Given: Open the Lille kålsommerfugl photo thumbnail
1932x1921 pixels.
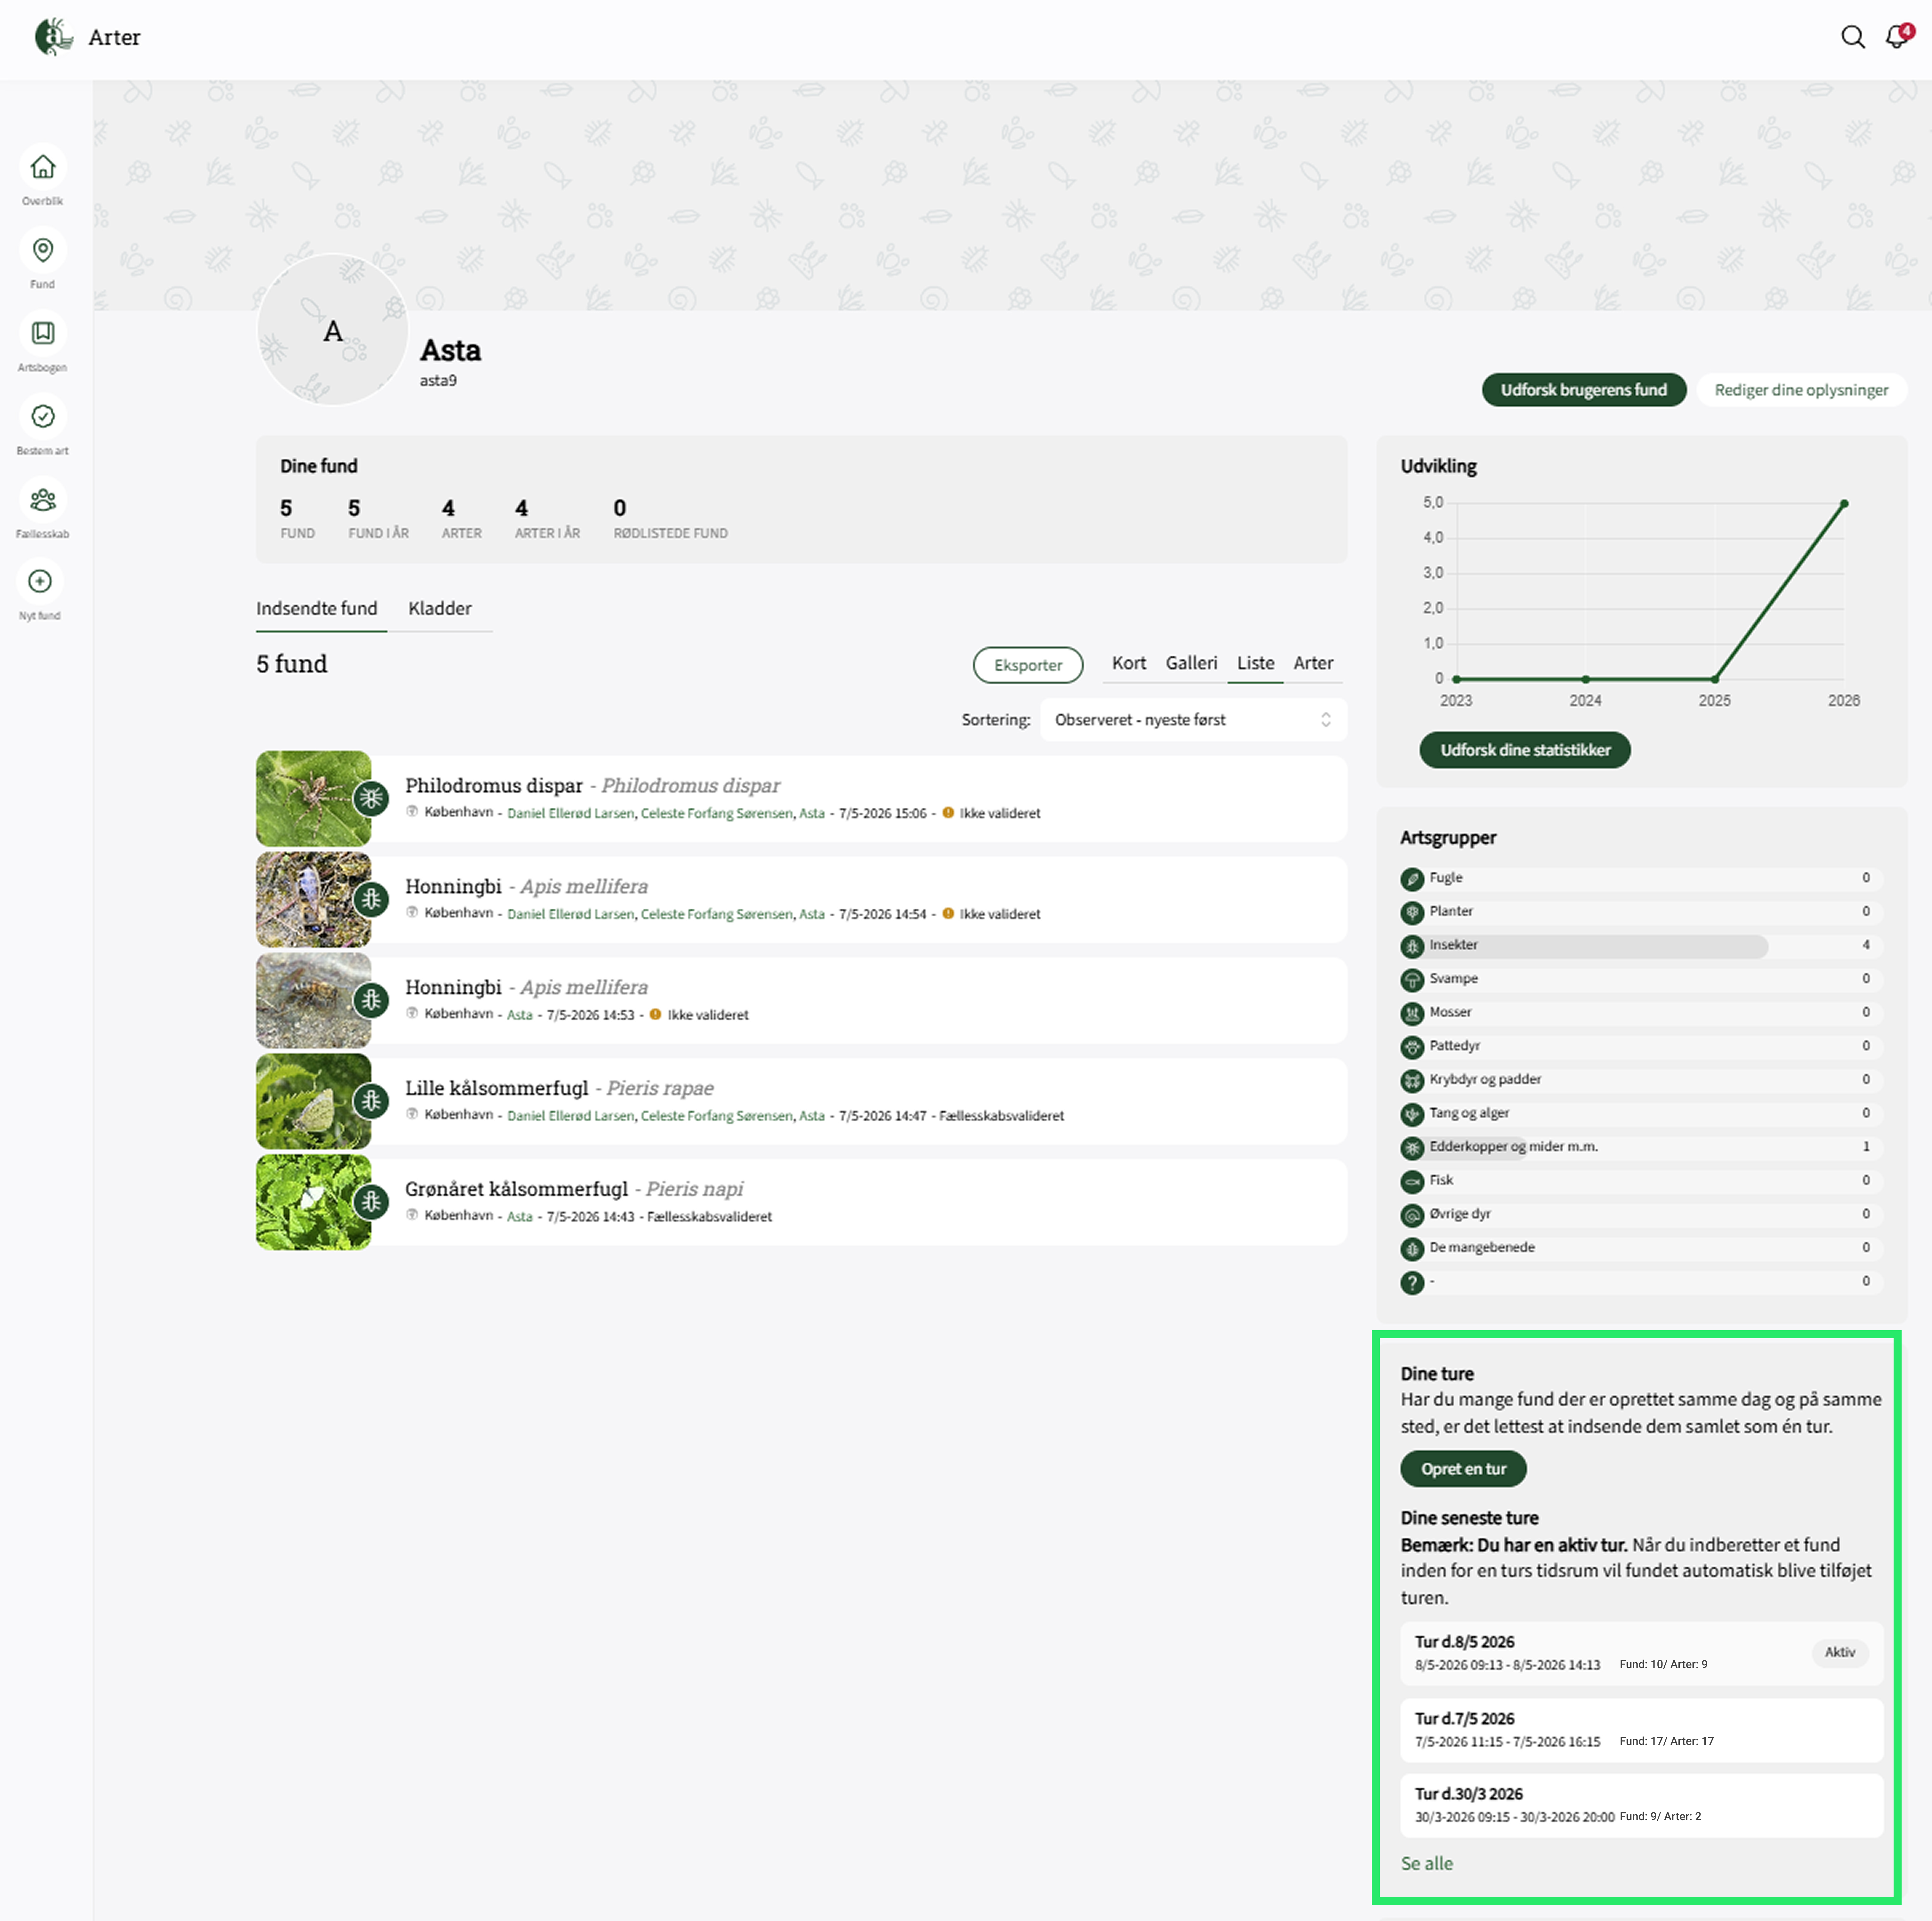Looking at the screenshot, I should tap(313, 1101).
